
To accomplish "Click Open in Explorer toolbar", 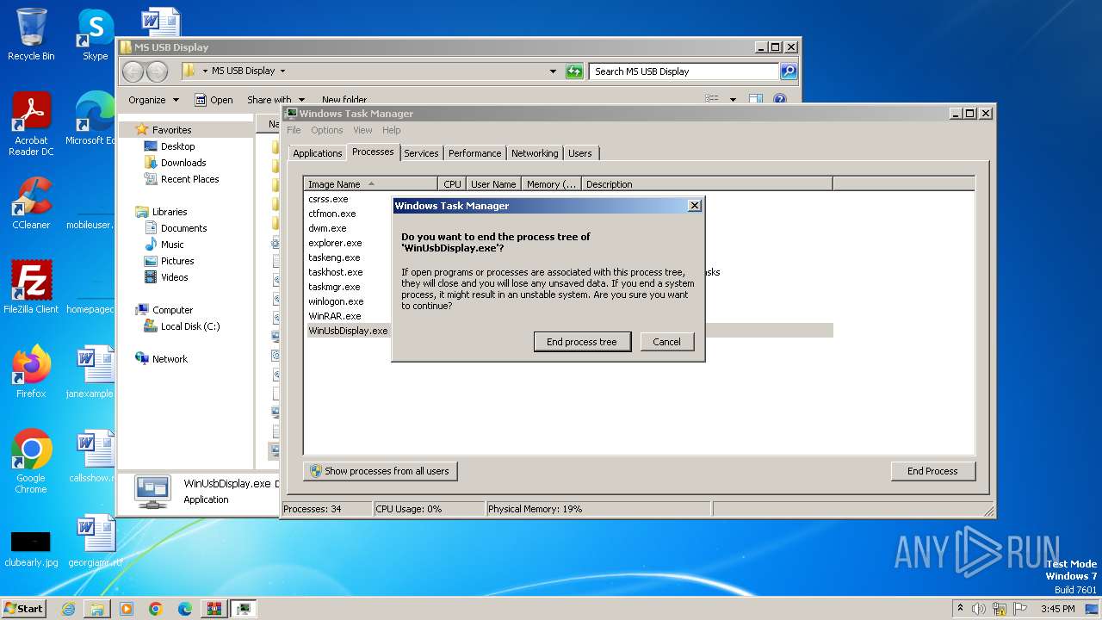I will click(214, 100).
